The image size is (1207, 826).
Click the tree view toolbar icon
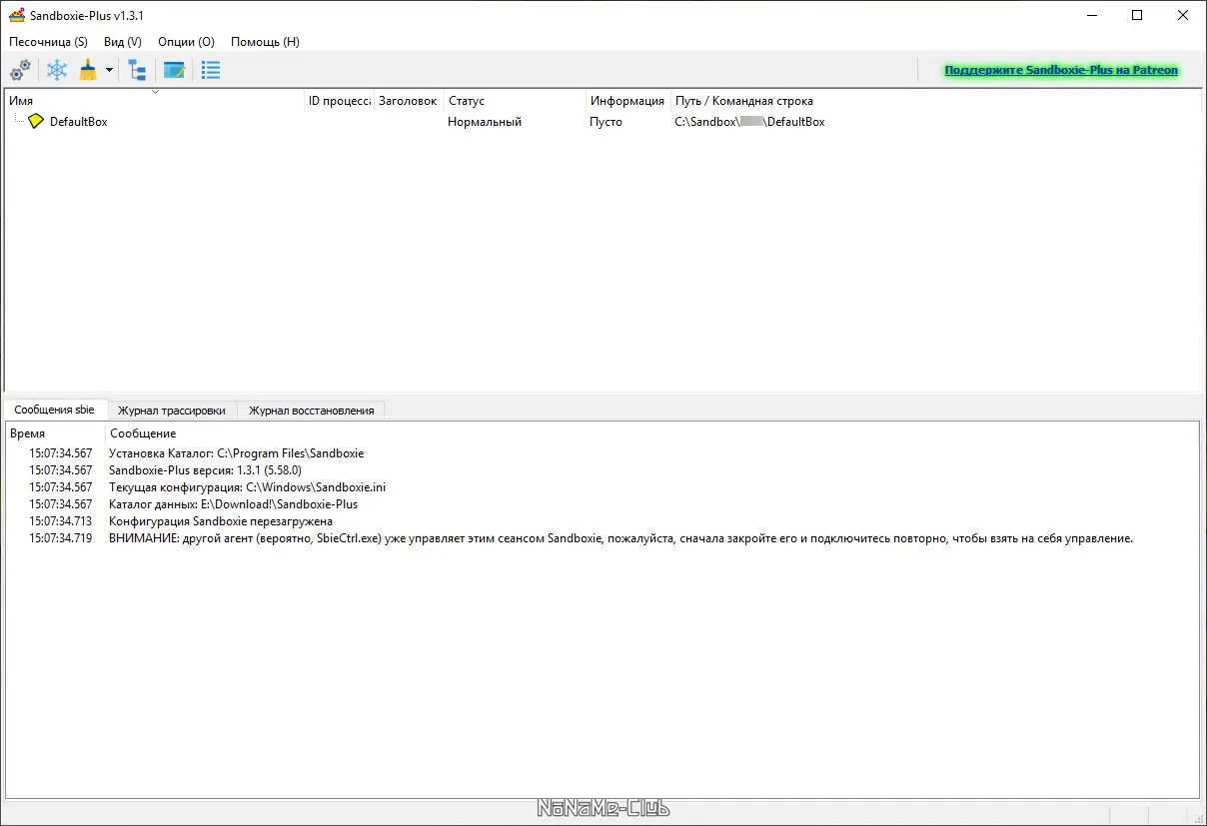[x=138, y=71]
